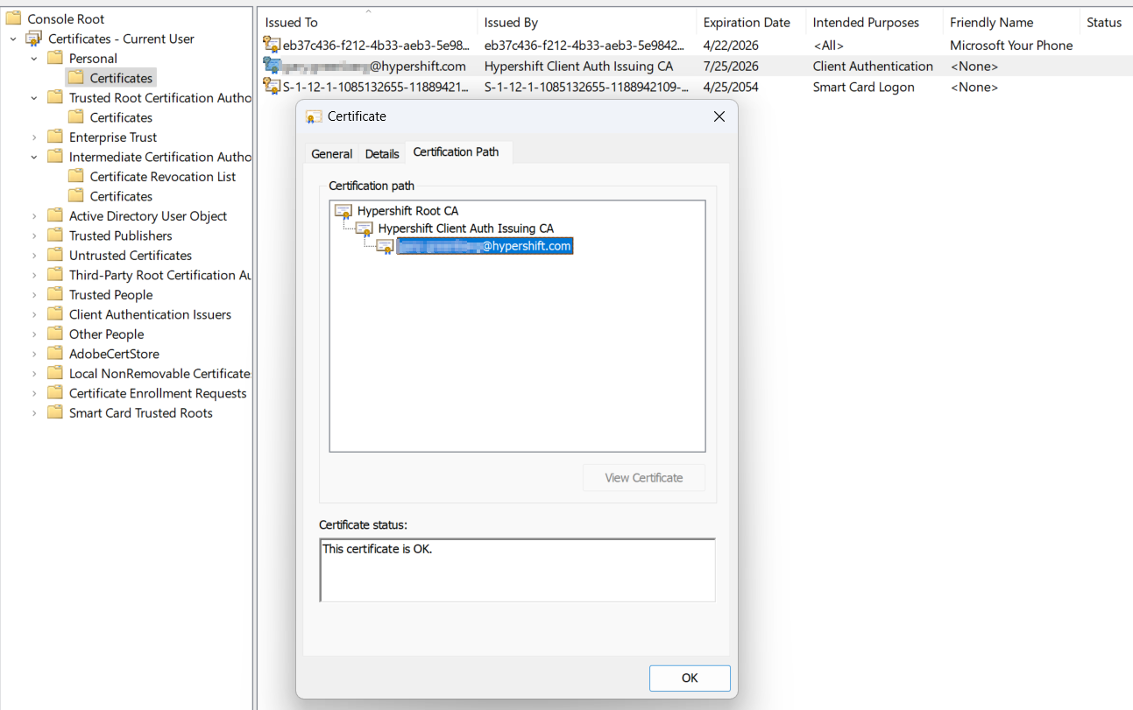
Task: Click the Active Directory User Object folder icon
Action: 55,215
